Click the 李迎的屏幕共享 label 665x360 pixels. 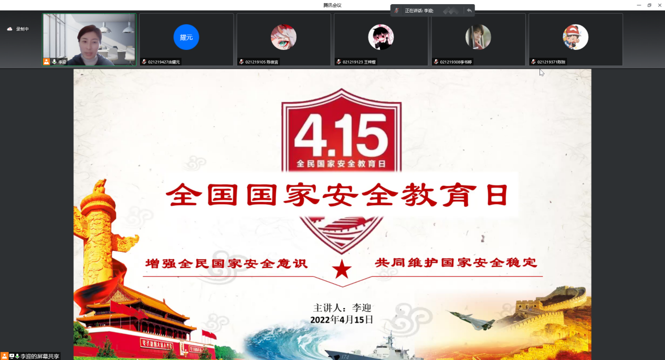point(40,356)
